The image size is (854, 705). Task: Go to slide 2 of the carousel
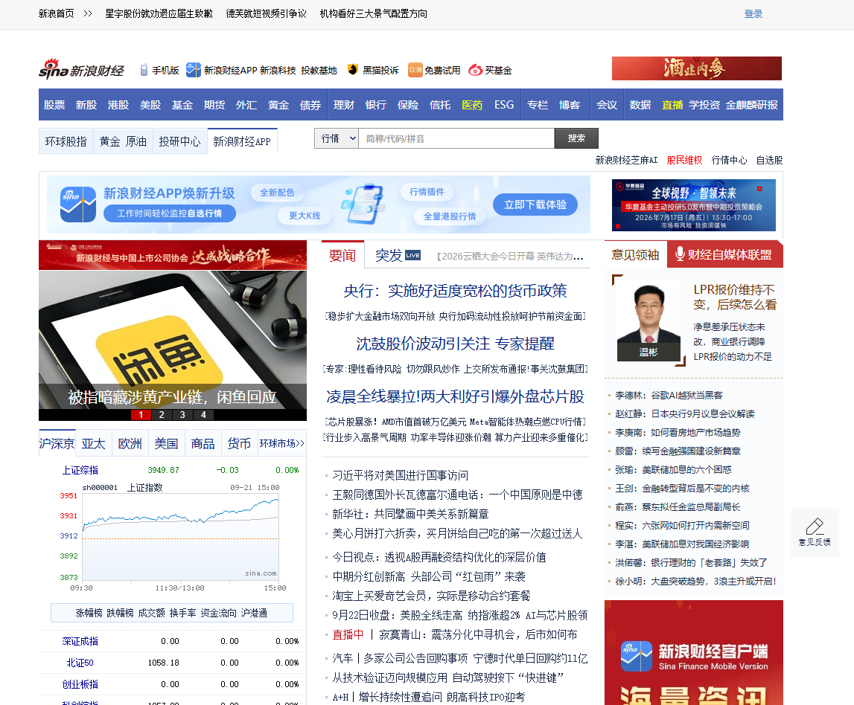(x=162, y=414)
